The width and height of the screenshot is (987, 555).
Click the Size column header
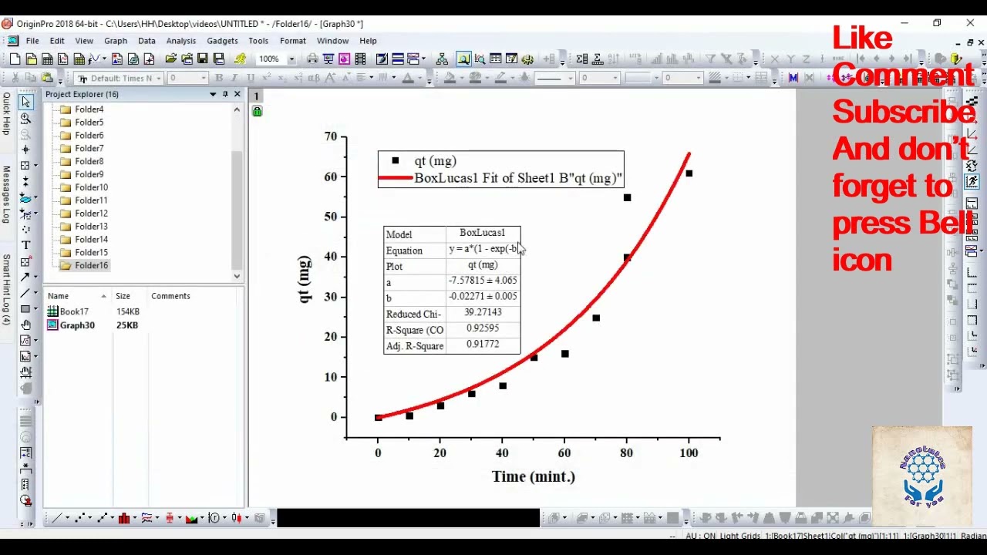tap(123, 296)
